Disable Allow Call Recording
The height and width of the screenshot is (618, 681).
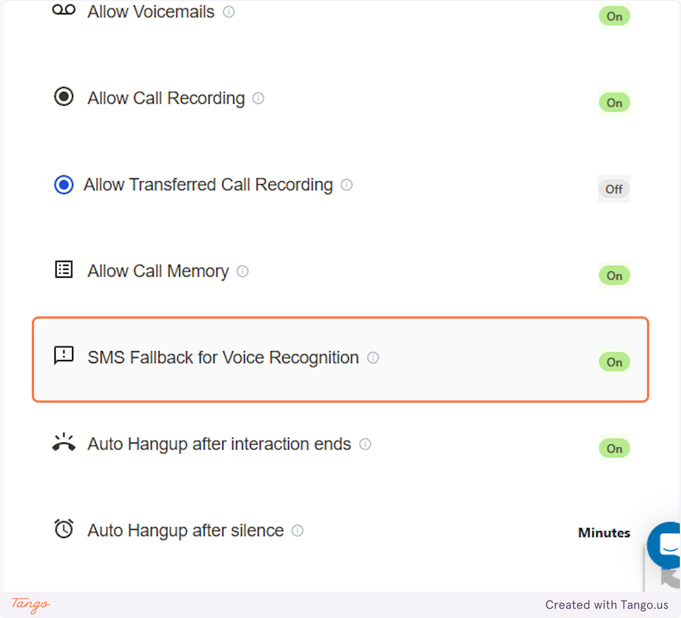614,103
